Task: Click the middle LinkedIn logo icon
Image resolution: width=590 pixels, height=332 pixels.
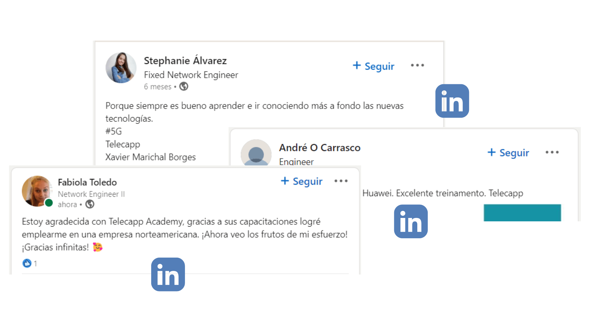Action: point(411,222)
